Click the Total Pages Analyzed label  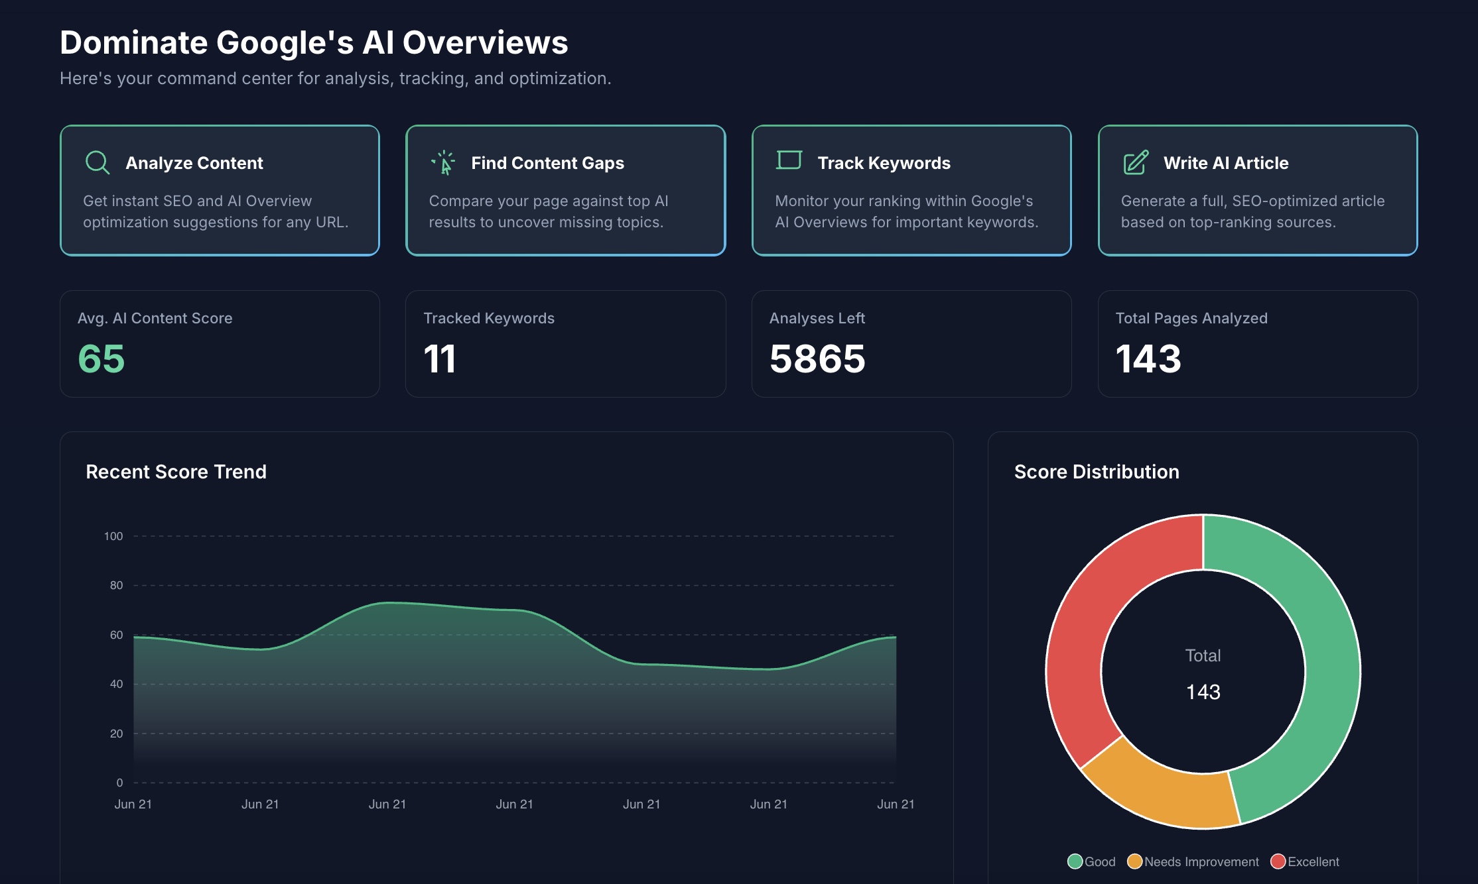(x=1191, y=318)
